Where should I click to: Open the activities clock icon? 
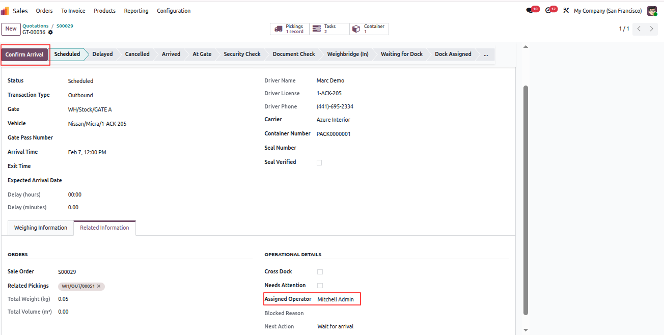point(548,11)
